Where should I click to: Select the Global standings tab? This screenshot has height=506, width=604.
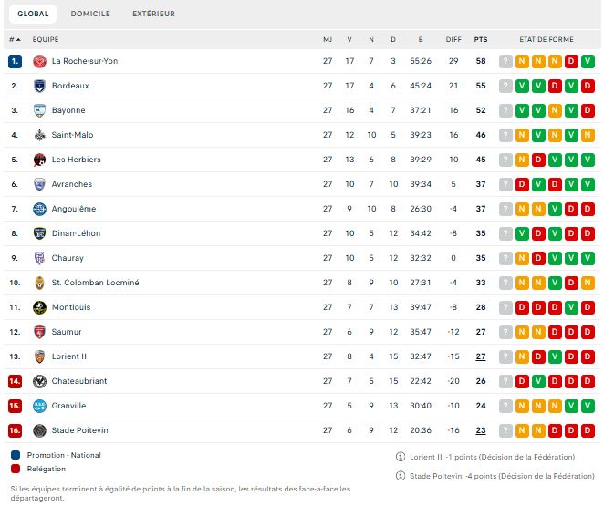tap(33, 14)
